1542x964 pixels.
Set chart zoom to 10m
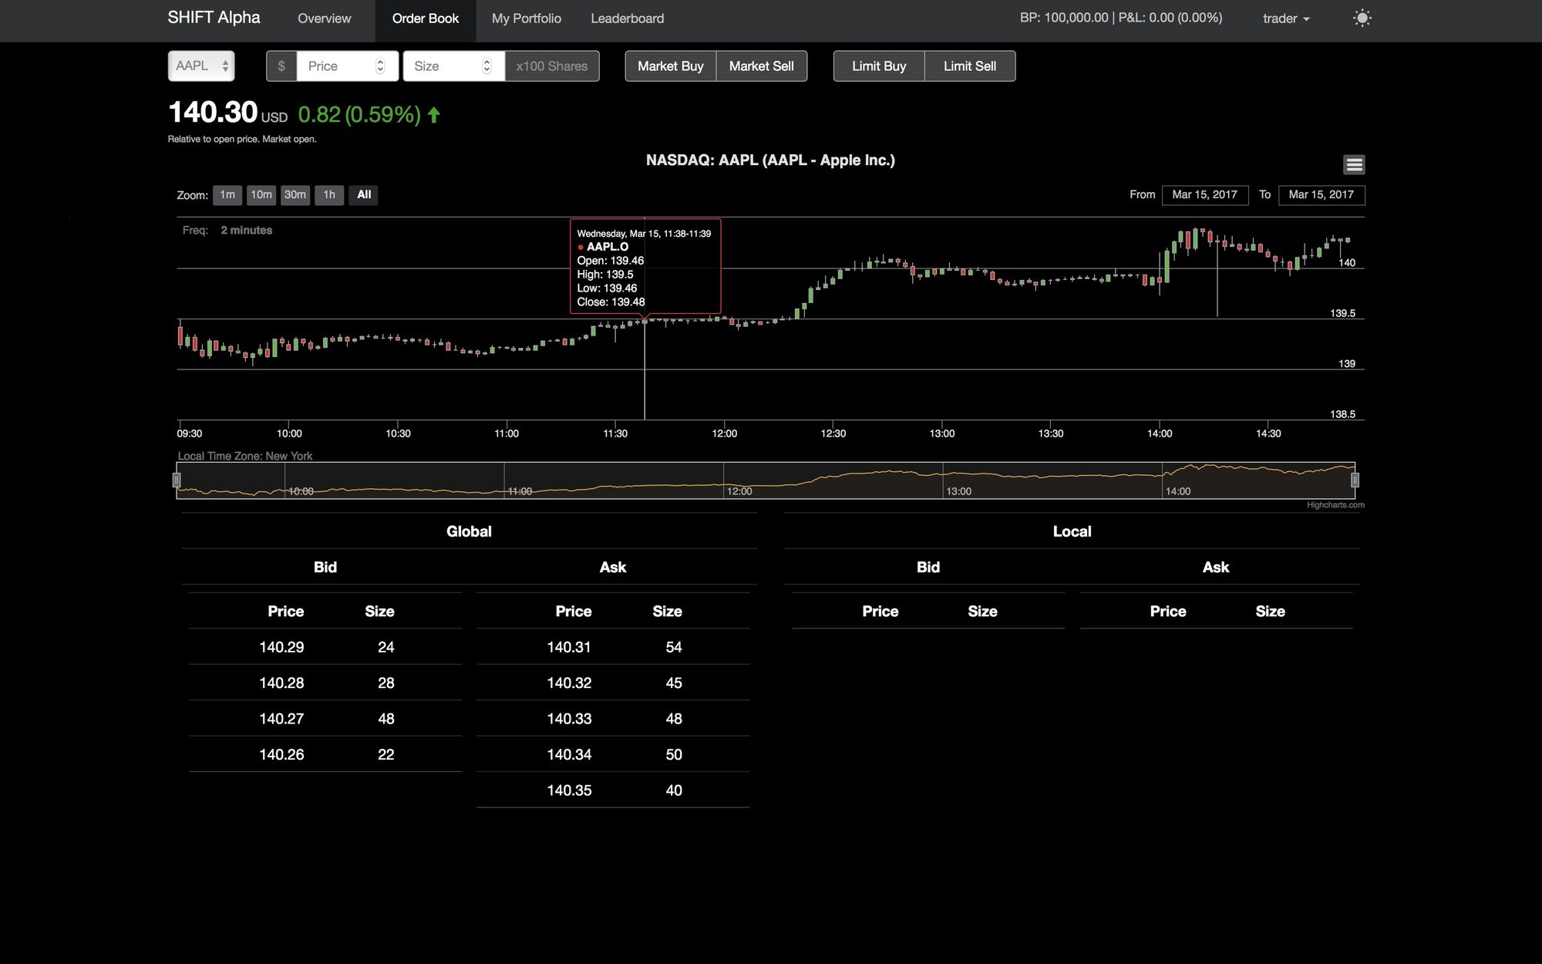pos(261,195)
